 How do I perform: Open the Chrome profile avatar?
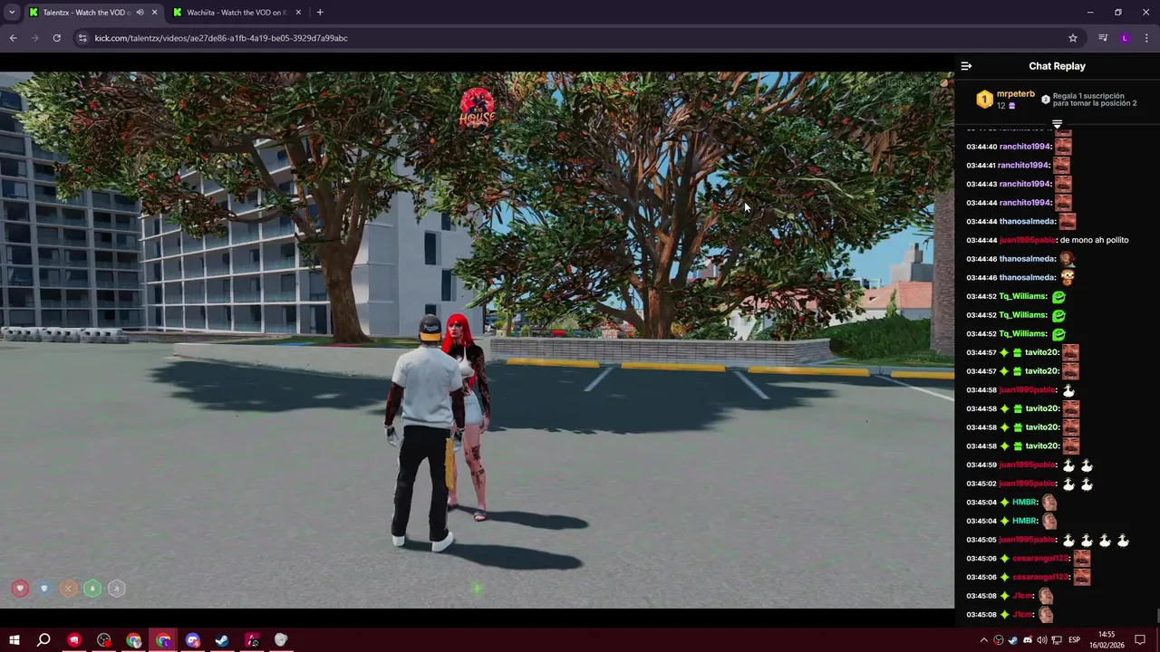1125,38
